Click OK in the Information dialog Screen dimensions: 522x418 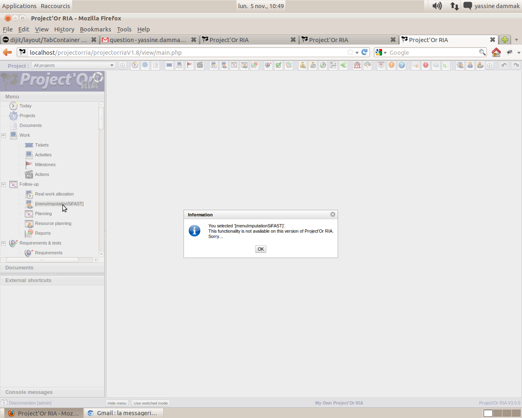[261, 249]
